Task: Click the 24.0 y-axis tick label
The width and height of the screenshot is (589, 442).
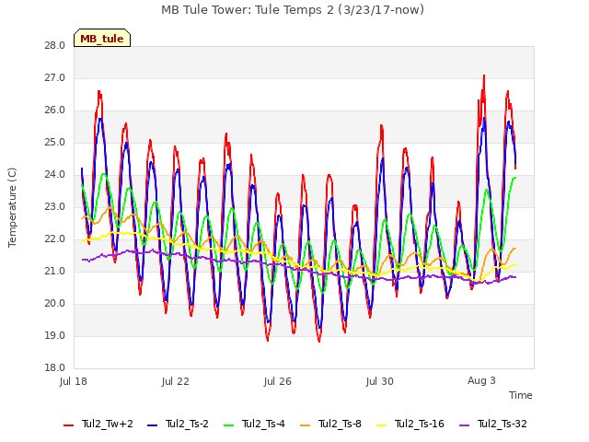Action: [55, 175]
